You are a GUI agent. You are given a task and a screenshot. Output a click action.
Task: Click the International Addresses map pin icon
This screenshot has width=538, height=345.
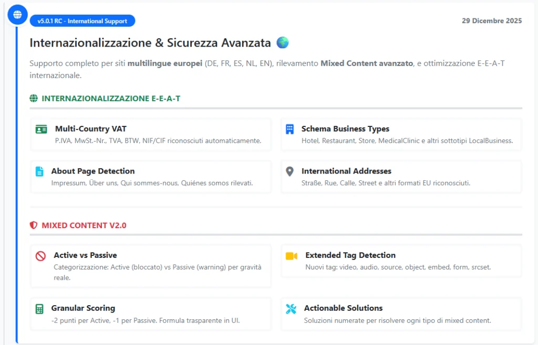tap(289, 171)
